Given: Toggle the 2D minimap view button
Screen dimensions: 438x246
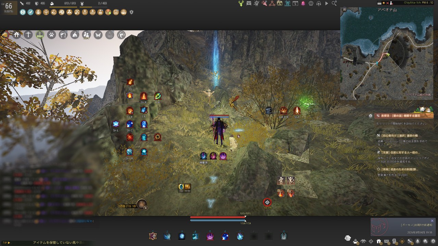Looking at the screenshot, I should pos(345,10).
